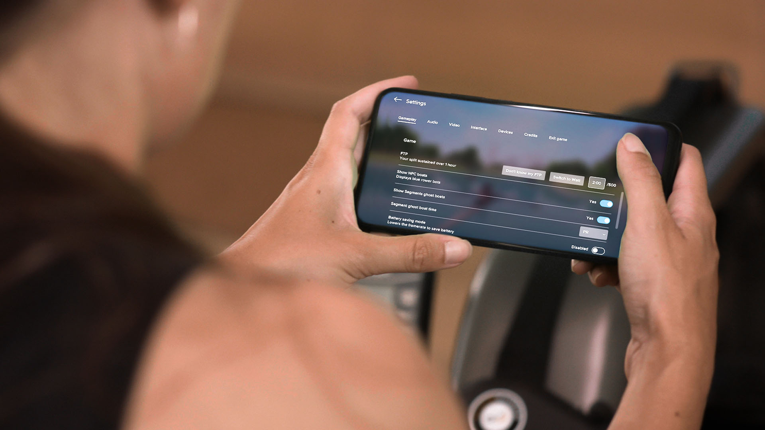
Task: Click Don't know my FTP button
Action: pyautogui.click(x=521, y=175)
